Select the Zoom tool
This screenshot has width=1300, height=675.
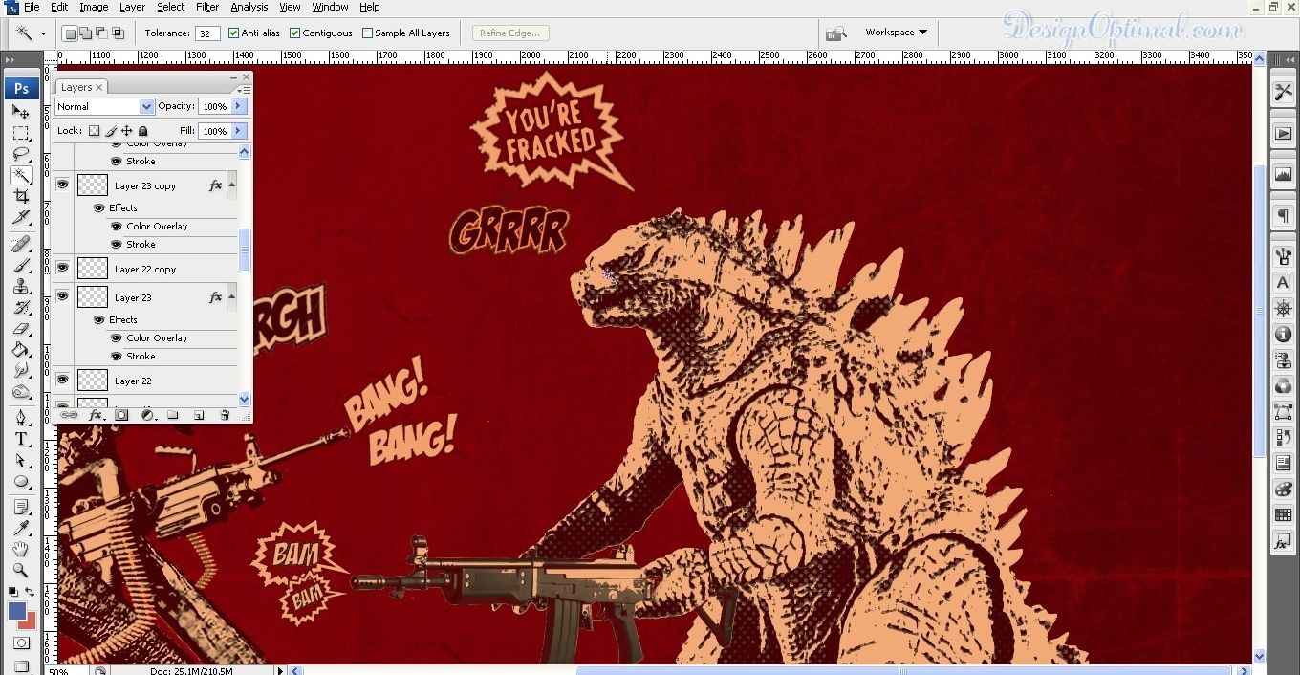21,570
